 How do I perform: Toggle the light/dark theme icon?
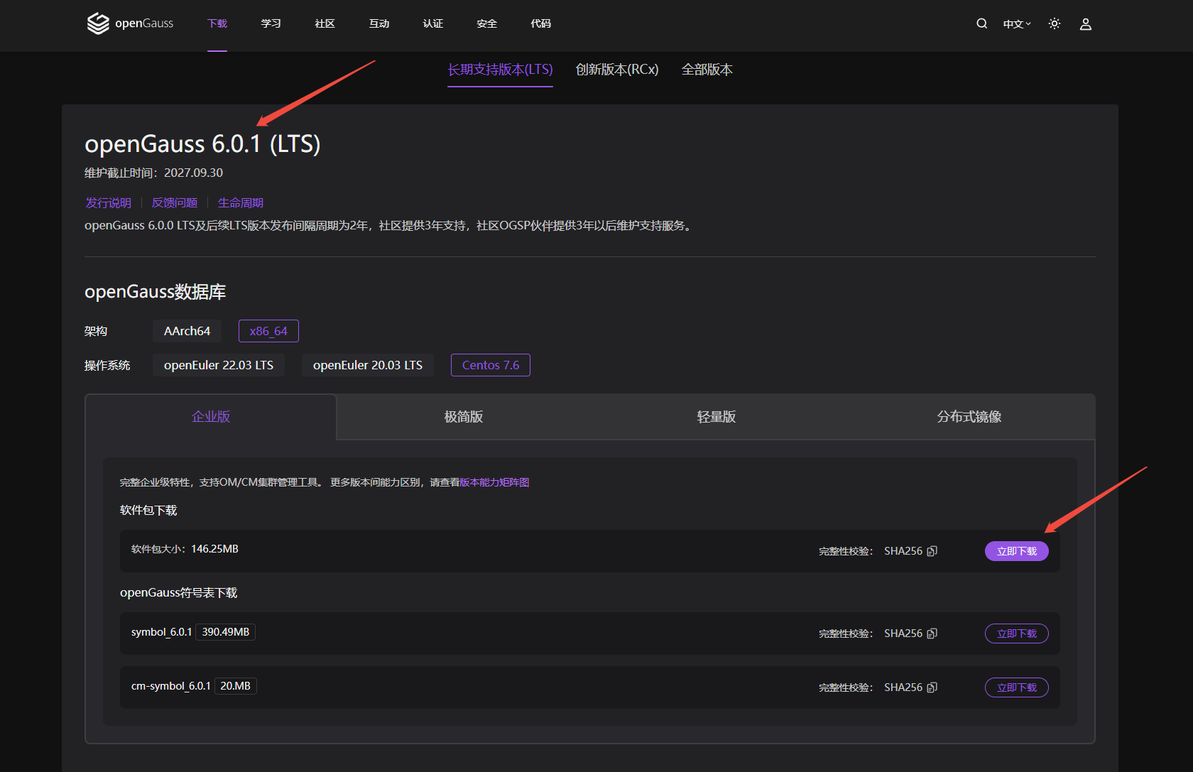(1054, 23)
